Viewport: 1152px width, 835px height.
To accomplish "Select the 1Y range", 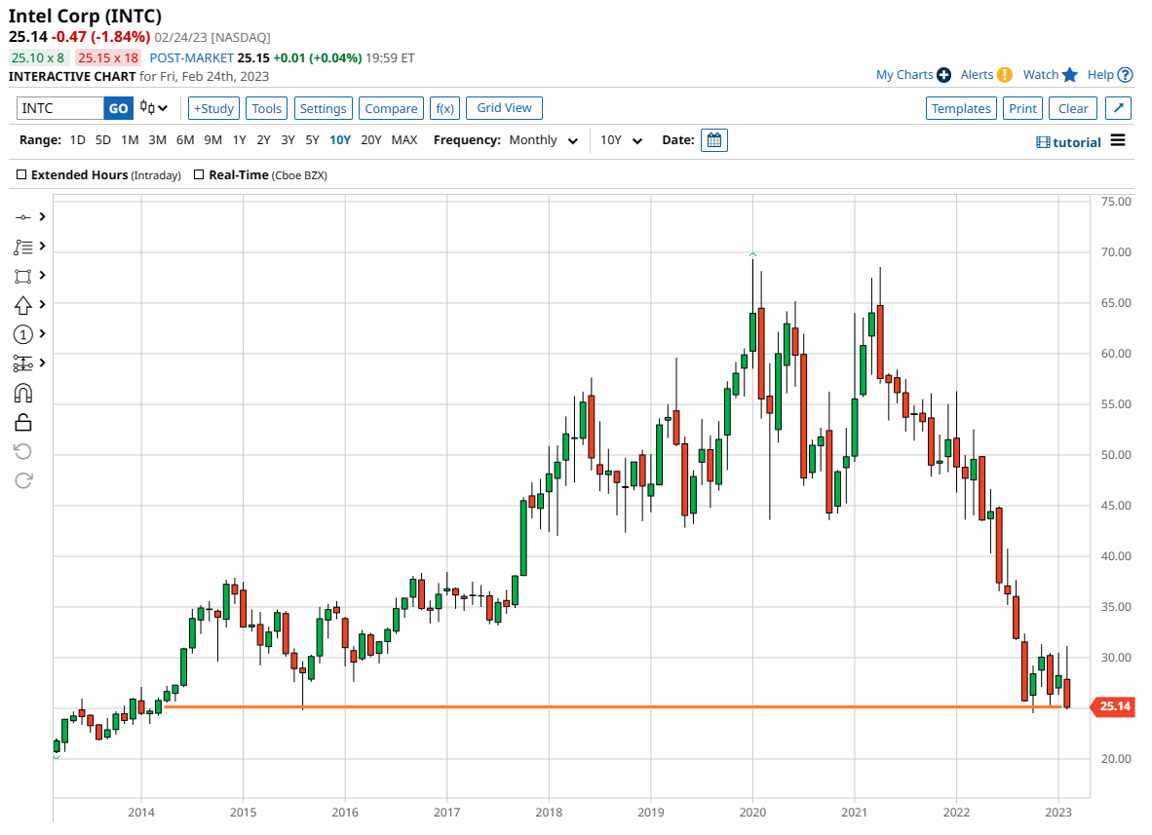I will [x=239, y=140].
